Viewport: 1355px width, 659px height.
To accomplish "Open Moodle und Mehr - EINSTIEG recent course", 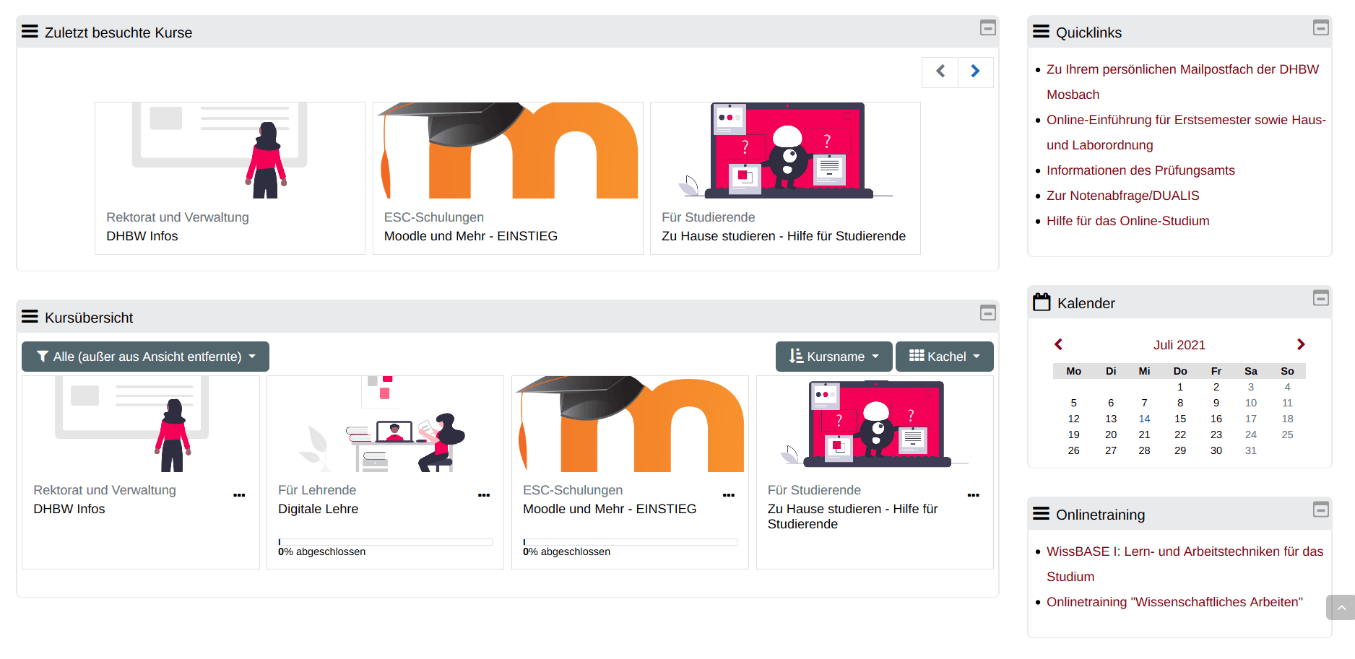I will coord(470,236).
